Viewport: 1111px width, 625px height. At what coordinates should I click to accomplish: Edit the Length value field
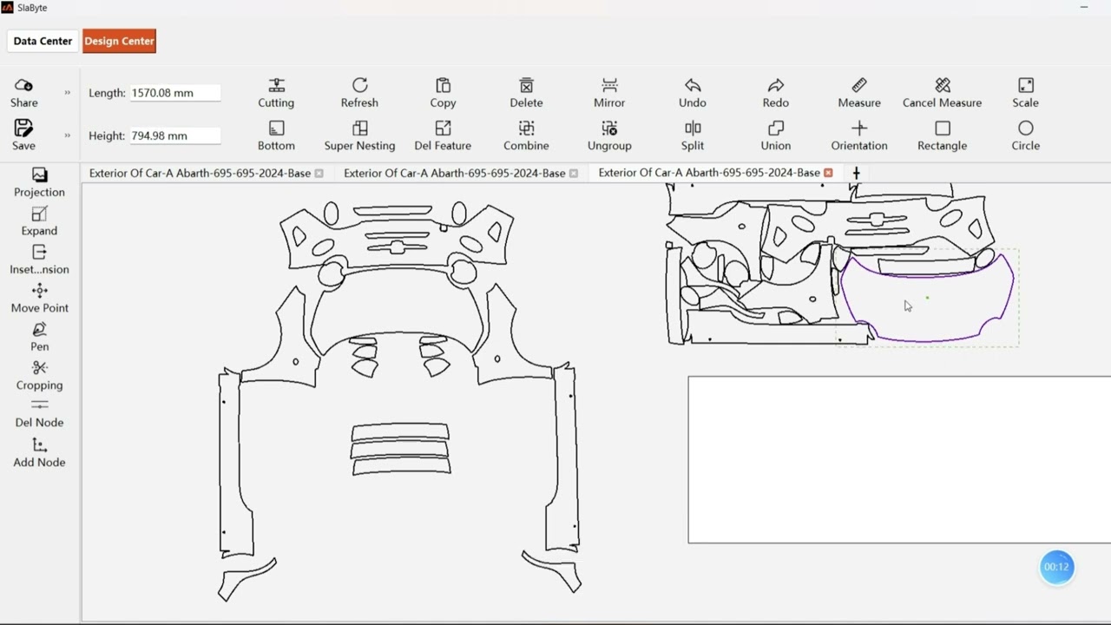coord(175,93)
